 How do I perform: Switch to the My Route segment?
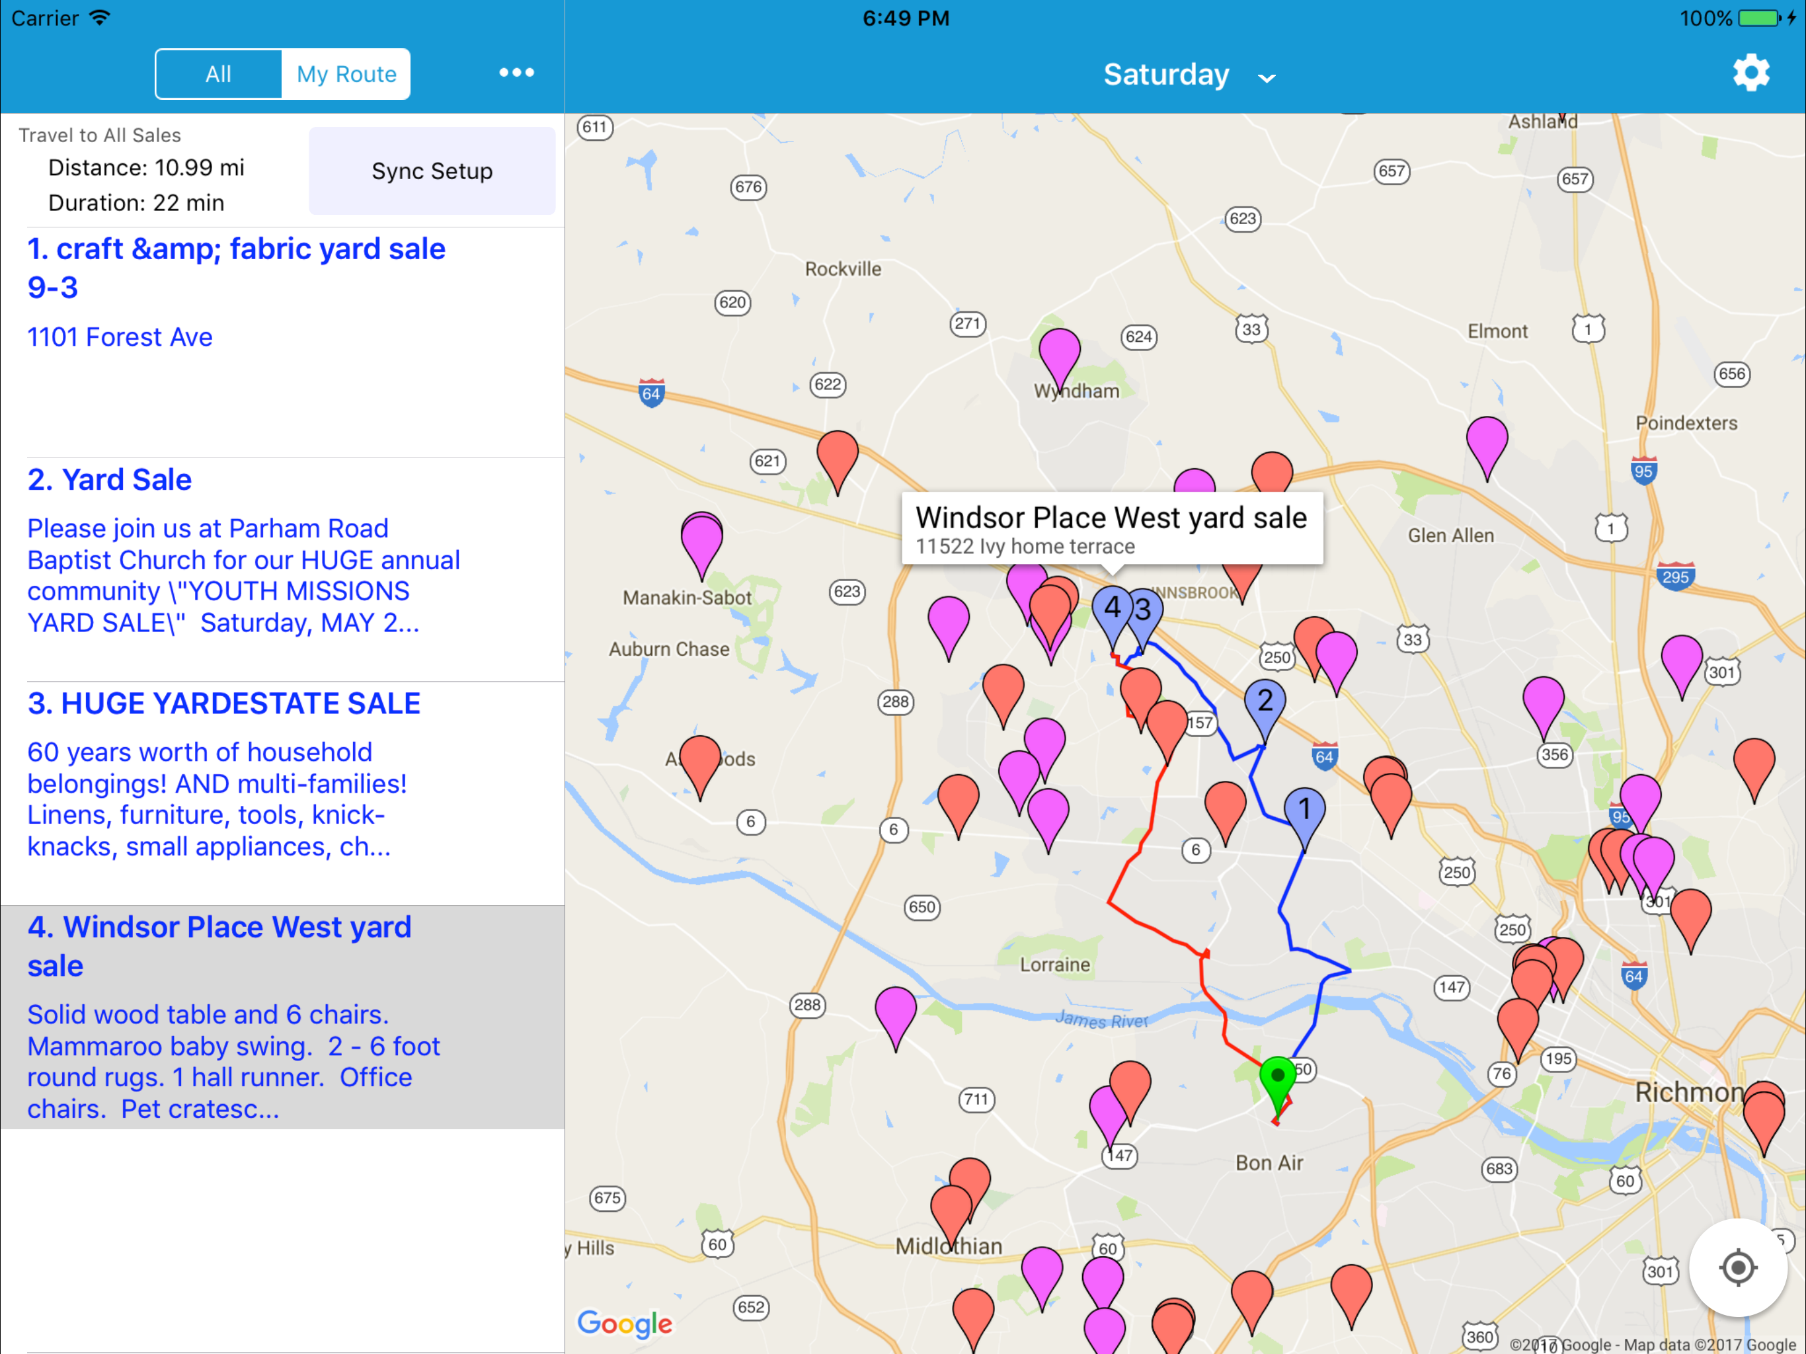346,74
